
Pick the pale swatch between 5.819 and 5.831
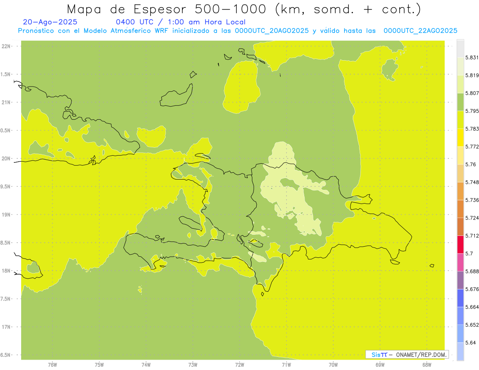coord(460,66)
